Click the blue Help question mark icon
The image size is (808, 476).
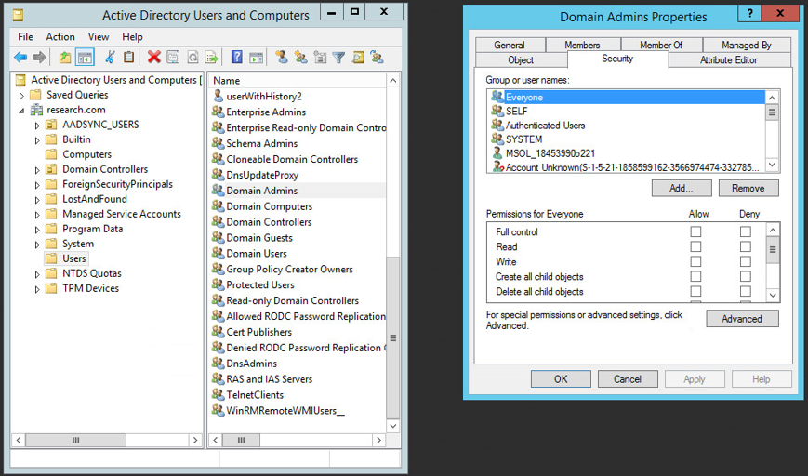click(236, 58)
